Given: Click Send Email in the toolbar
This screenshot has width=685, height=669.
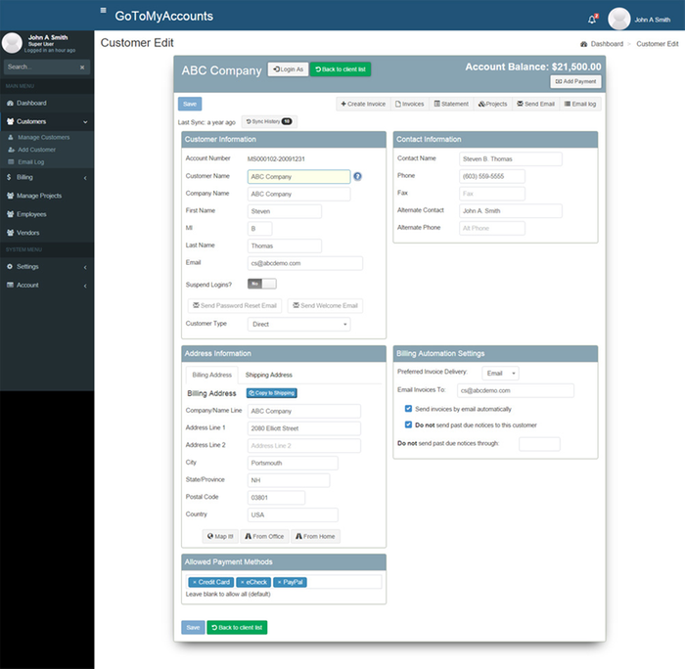Looking at the screenshot, I should [535, 104].
